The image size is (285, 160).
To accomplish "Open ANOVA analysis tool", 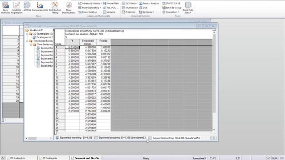I will click(x=27, y=7).
